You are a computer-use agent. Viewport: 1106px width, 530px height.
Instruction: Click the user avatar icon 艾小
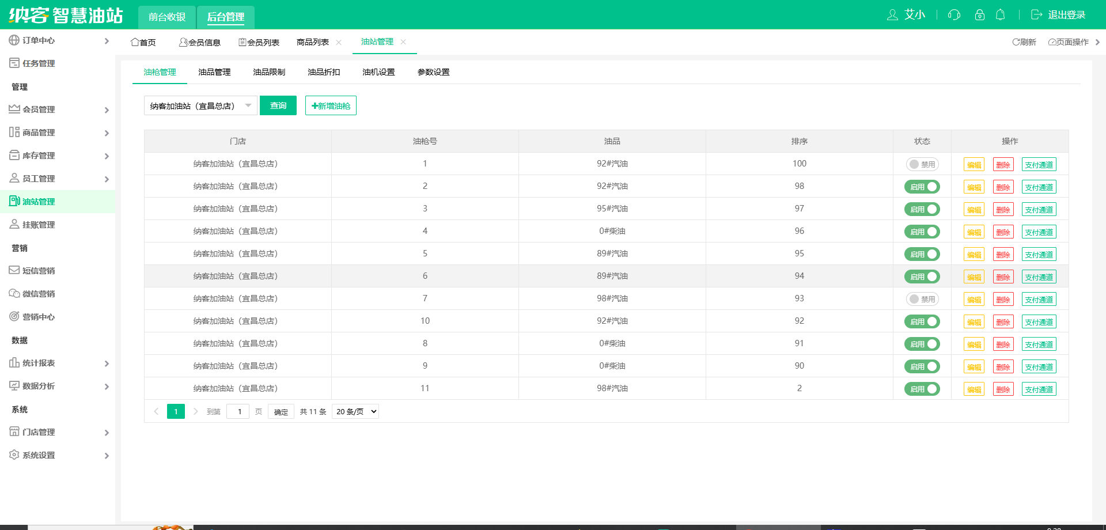[892, 15]
